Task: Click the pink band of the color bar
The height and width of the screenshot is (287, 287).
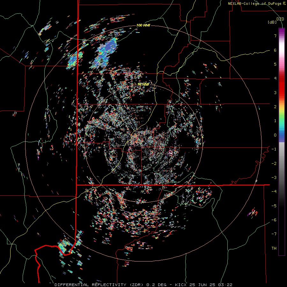Action: (x=282, y=64)
